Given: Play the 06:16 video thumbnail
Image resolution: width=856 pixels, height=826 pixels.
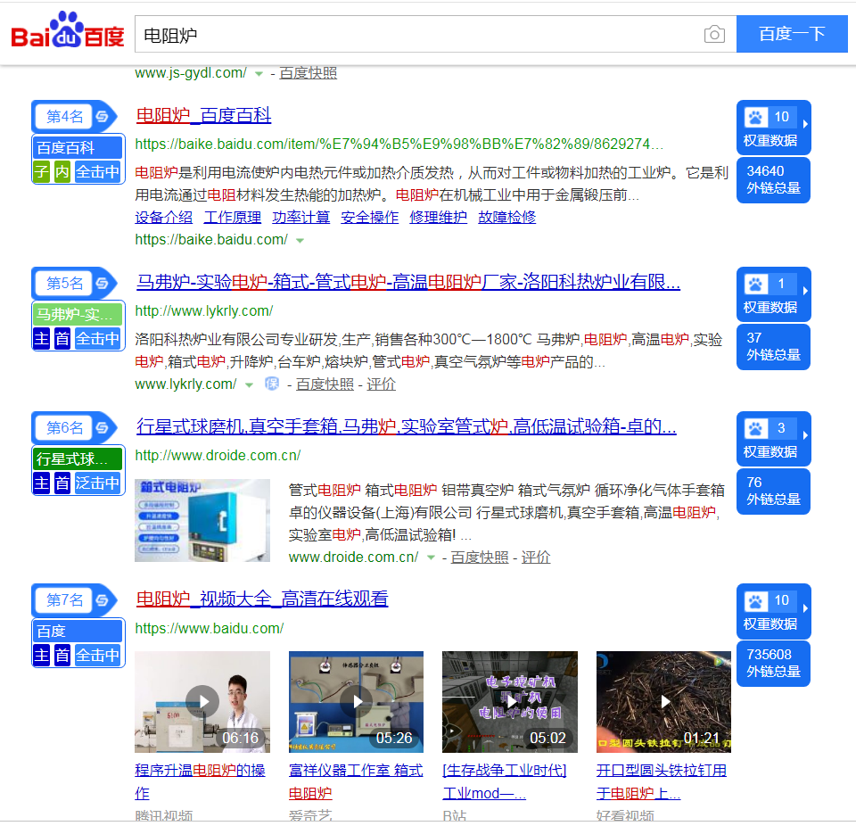Looking at the screenshot, I should tap(202, 701).
